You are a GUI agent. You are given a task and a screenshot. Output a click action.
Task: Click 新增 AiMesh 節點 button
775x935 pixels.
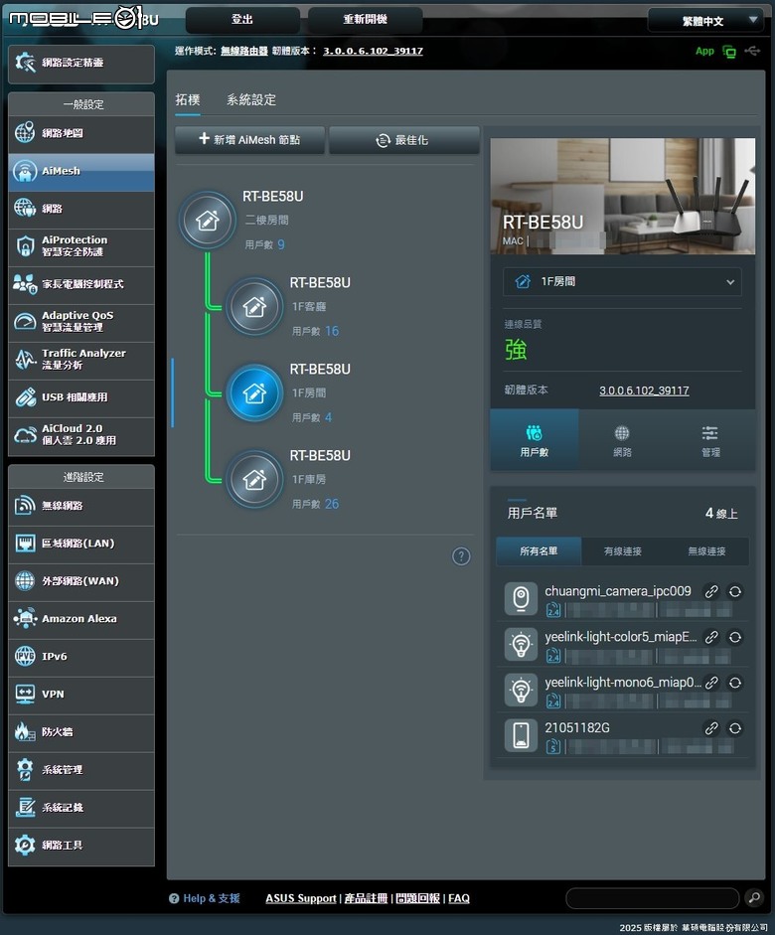click(x=249, y=139)
